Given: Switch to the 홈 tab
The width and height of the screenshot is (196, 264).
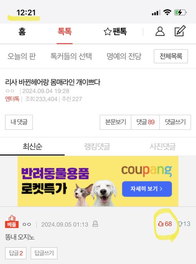Looking at the screenshot, I should coord(22,32).
